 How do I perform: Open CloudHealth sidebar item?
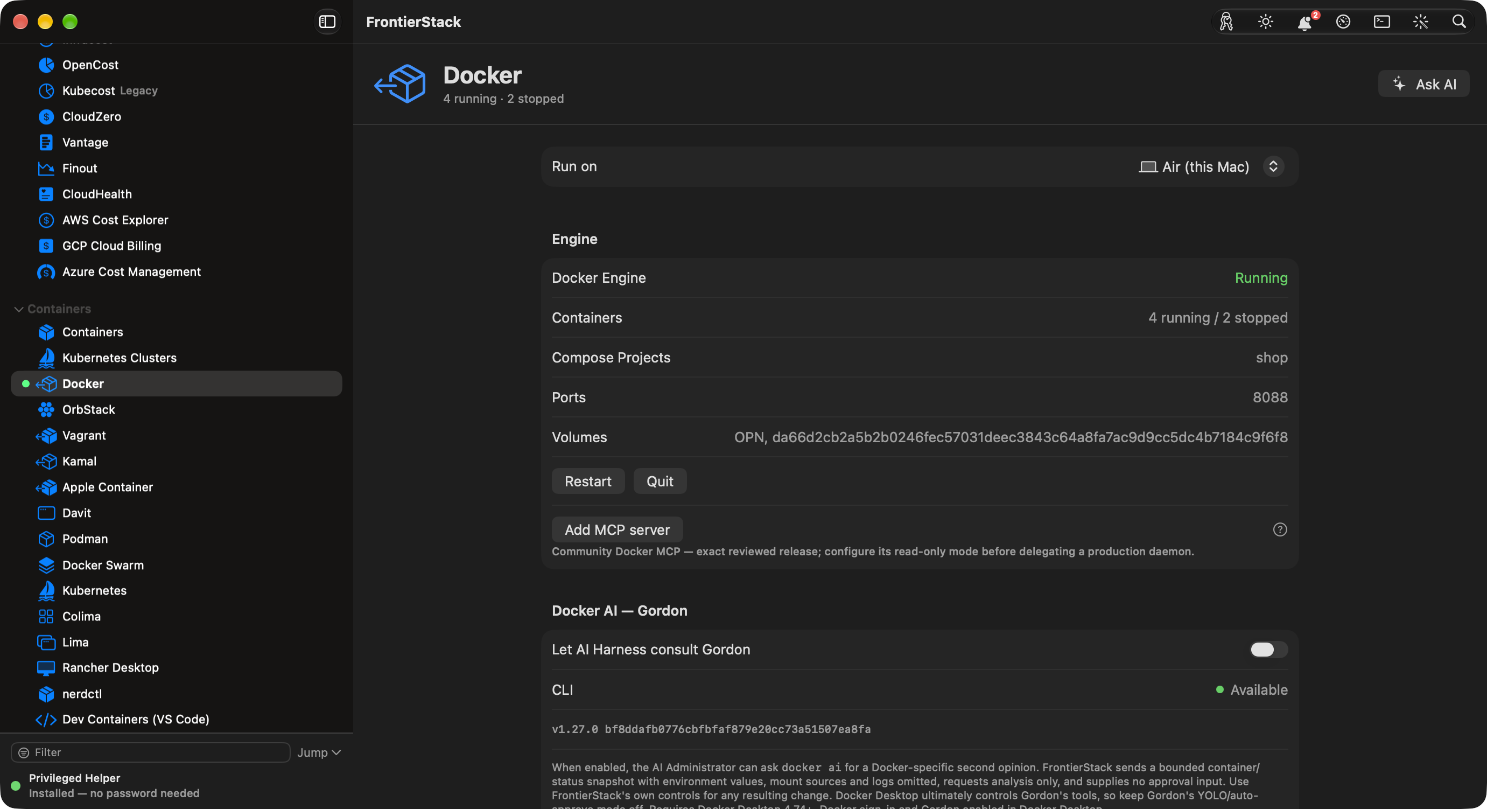[x=177, y=194]
